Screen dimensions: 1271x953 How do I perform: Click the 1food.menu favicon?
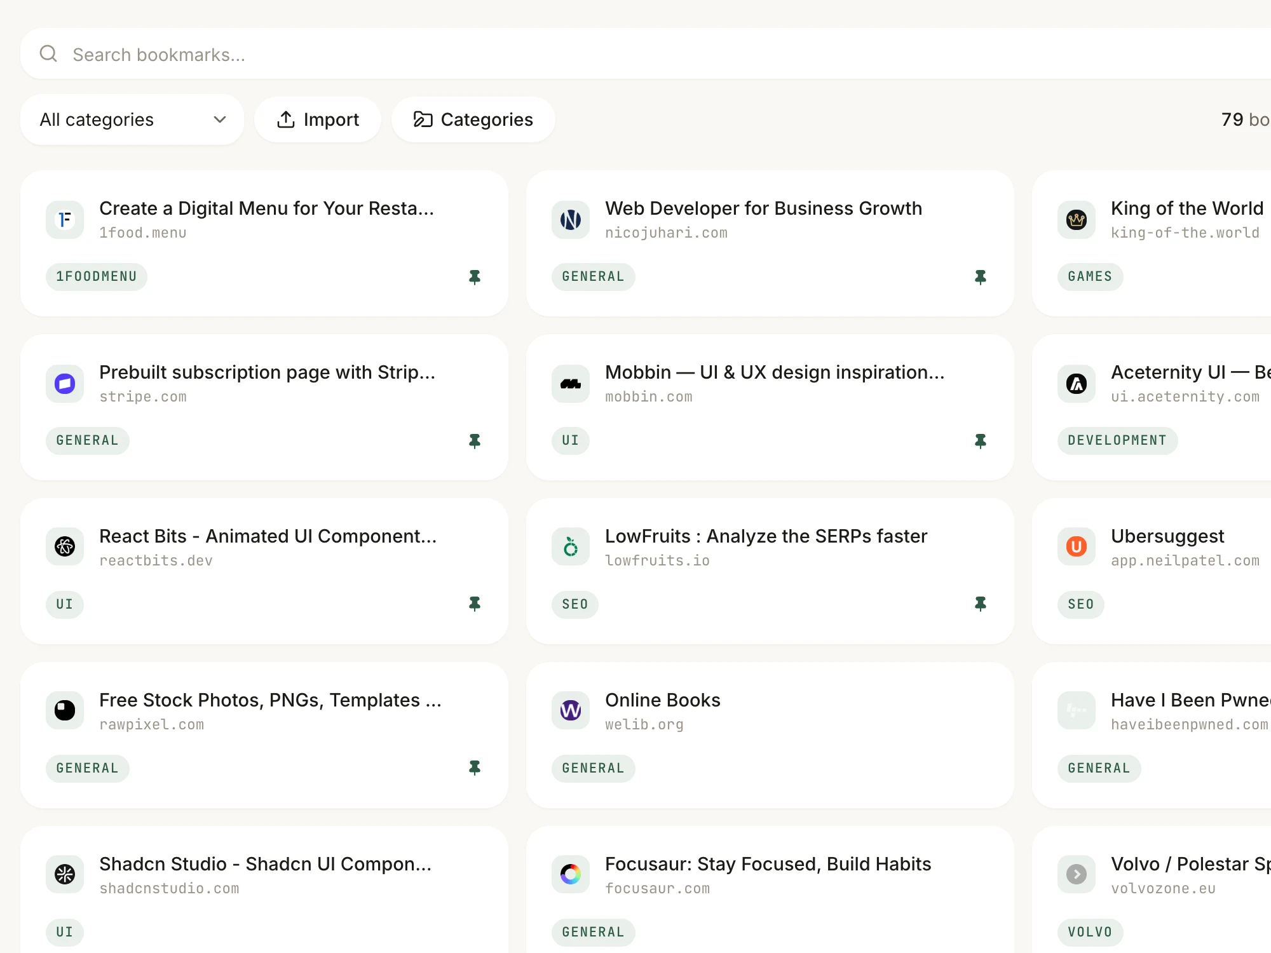click(65, 220)
